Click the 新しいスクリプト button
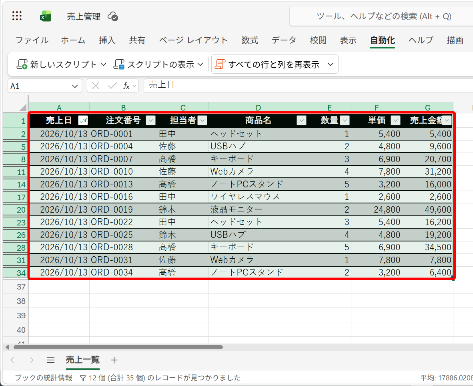 coord(56,64)
